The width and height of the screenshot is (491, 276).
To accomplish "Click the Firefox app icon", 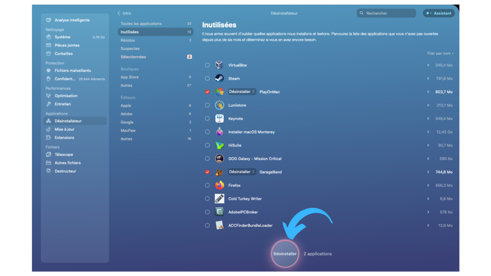I will (x=219, y=185).
